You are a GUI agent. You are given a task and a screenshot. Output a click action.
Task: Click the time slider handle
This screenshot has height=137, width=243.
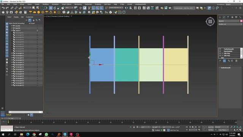click(x=11, y=118)
